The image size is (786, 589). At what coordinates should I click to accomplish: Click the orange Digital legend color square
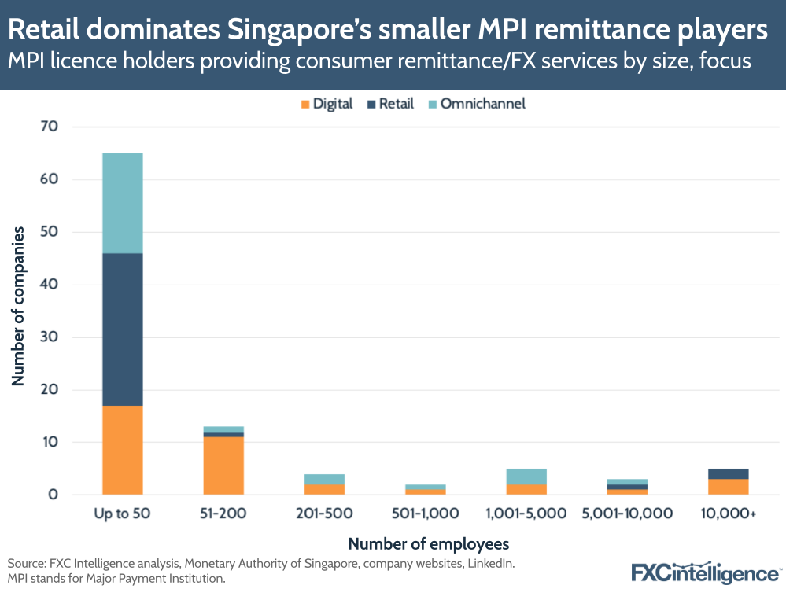306,103
